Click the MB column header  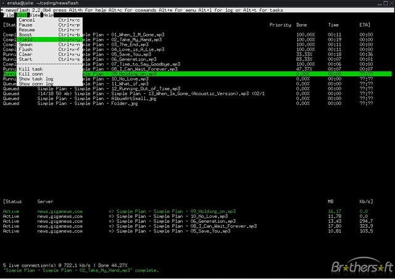[331, 202]
